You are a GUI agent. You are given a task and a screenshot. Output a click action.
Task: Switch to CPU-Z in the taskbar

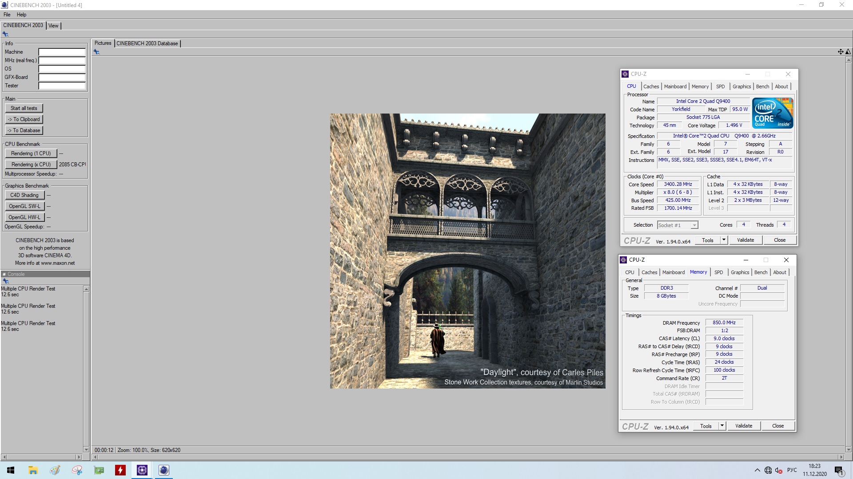[x=142, y=470]
